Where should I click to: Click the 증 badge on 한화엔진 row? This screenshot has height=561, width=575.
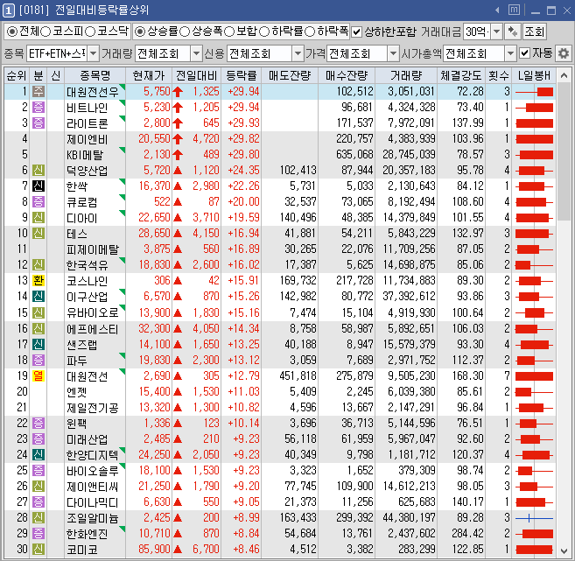click(x=39, y=534)
